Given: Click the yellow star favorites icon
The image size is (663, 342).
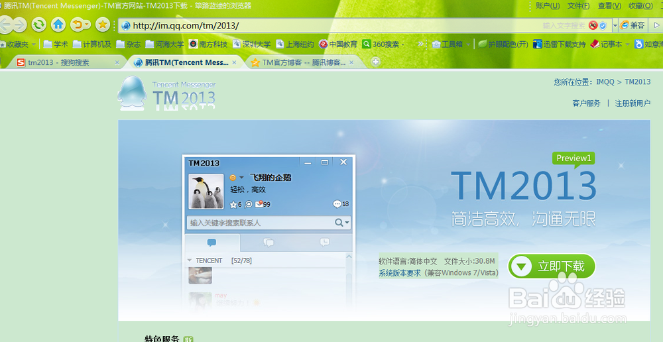Looking at the screenshot, I should [x=102, y=25].
